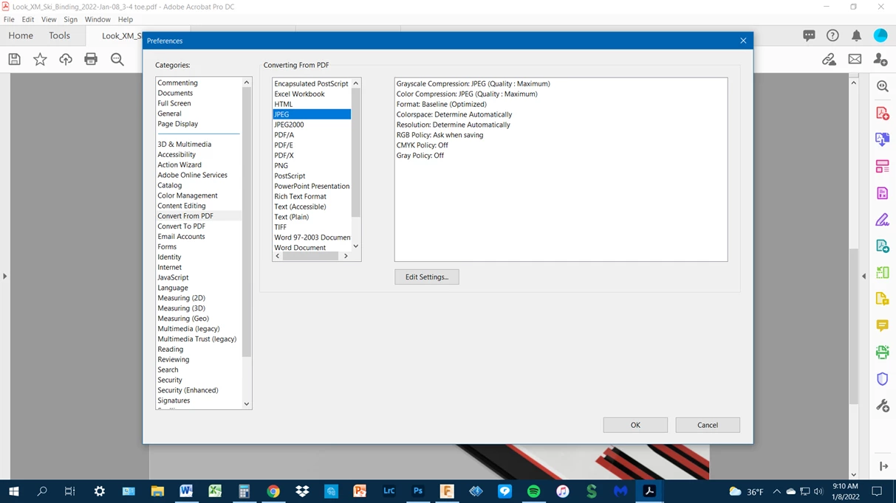896x503 pixels.
Task: Select the Page Display category
Action: [x=177, y=124]
